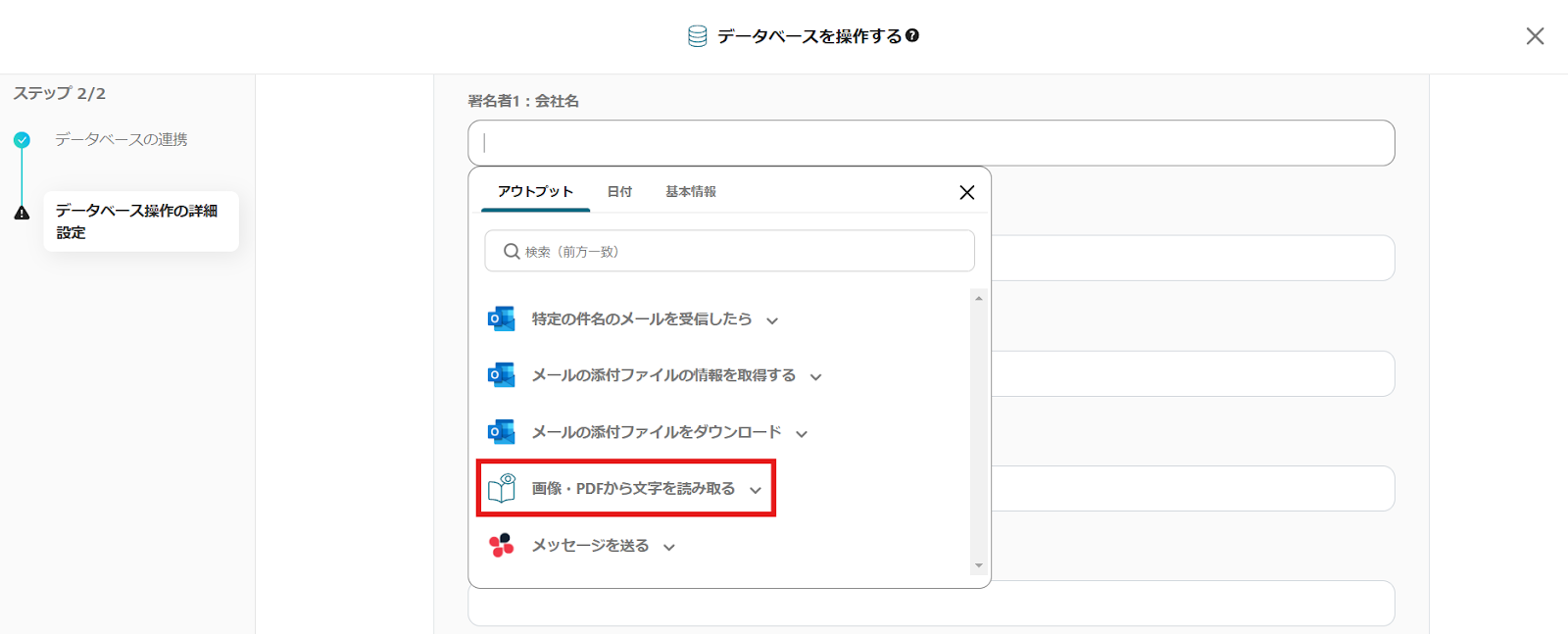Image resolution: width=1568 pixels, height=634 pixels.
Task: Click the データベースを操作する title
Action: (809, 36)
